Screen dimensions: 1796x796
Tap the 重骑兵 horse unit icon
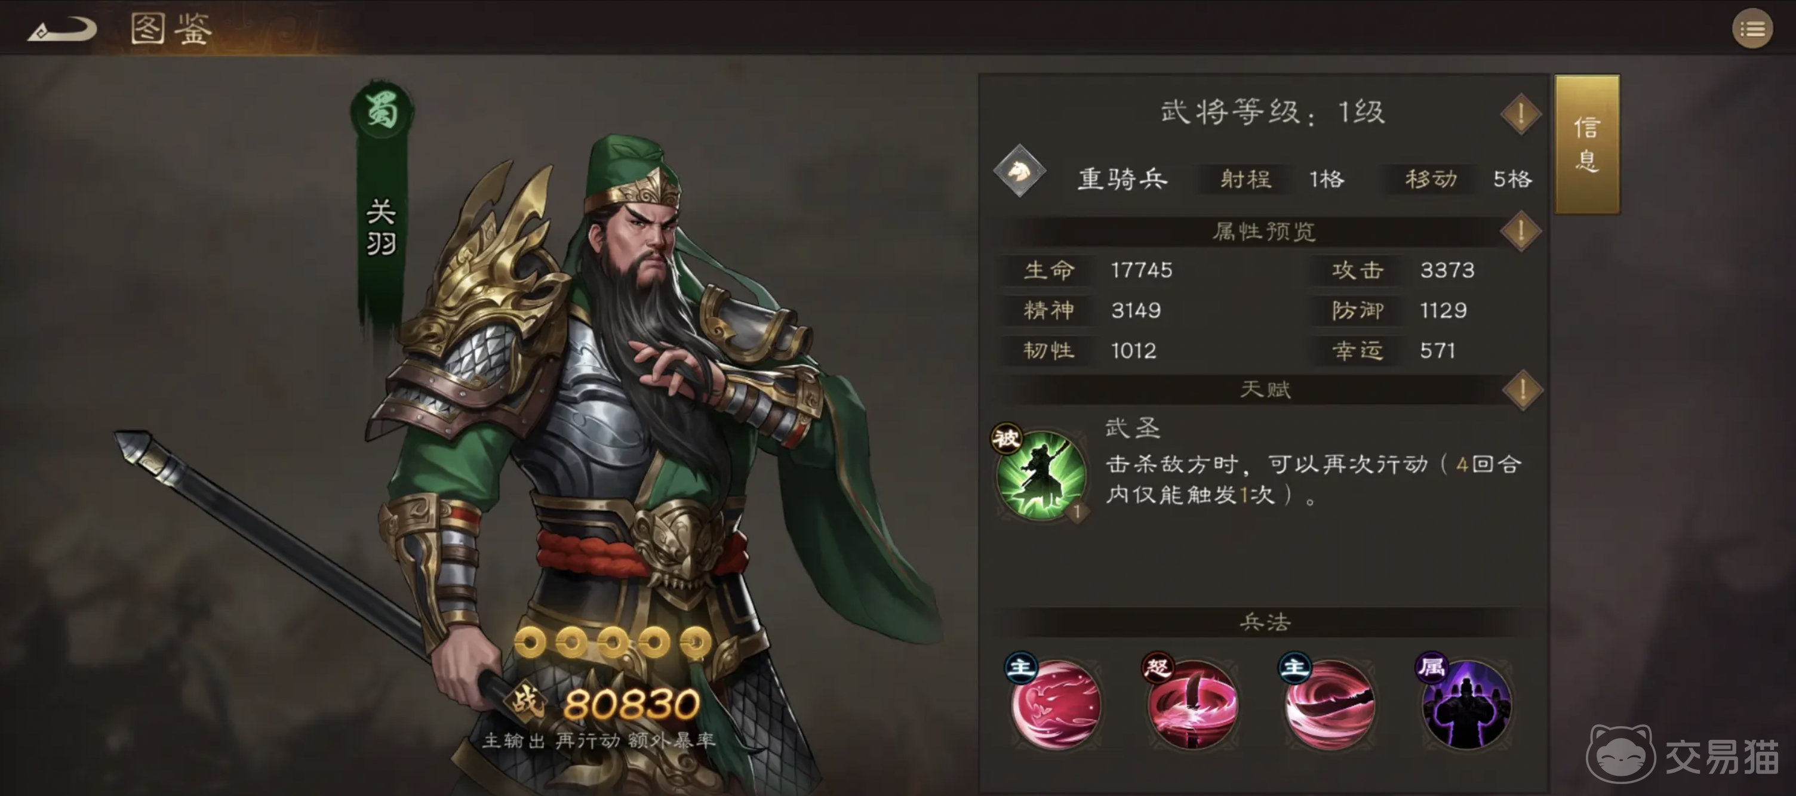[1019, 171]
